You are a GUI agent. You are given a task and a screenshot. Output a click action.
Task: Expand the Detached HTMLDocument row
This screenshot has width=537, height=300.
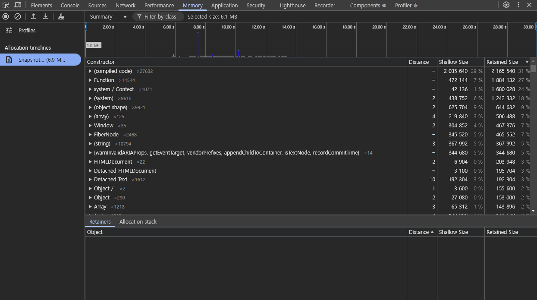[x=90, y=171]
